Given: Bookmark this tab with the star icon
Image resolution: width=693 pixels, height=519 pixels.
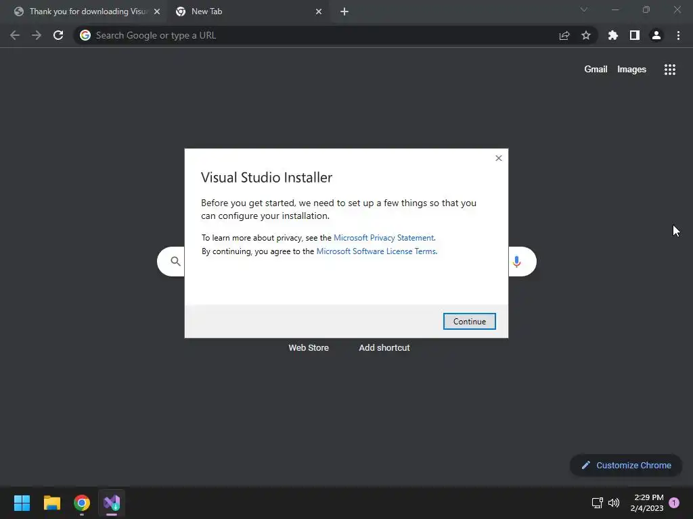Looking at the screenshot, I should click(586, 35).
